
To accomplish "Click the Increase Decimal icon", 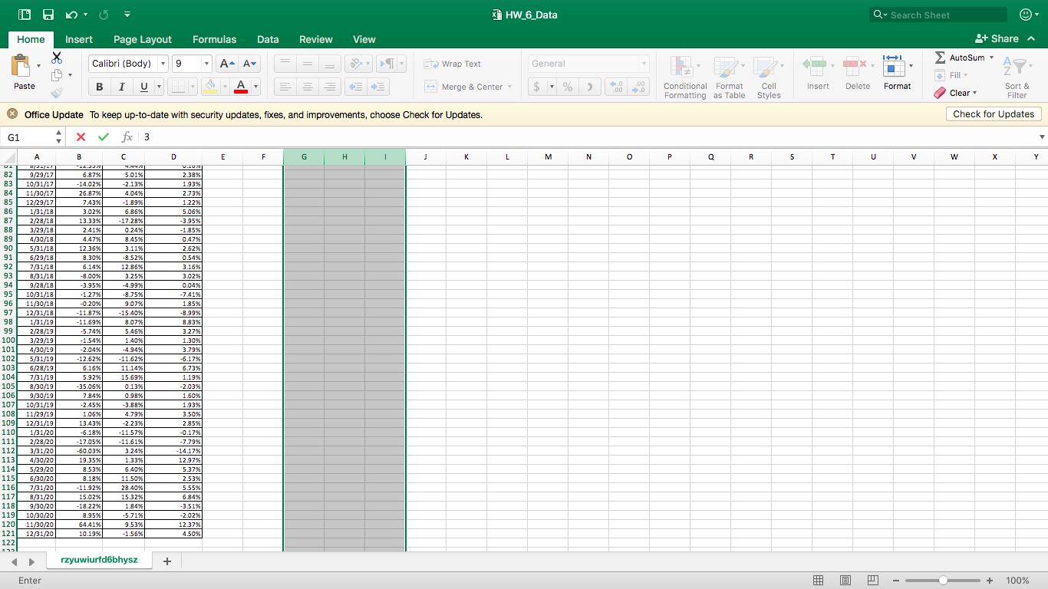I will 616,87.
